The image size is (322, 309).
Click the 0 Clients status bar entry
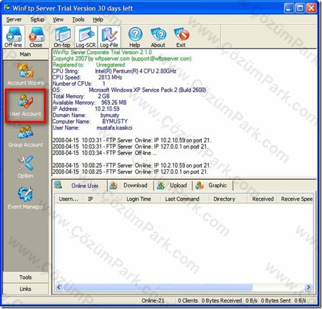coord(188,300)
